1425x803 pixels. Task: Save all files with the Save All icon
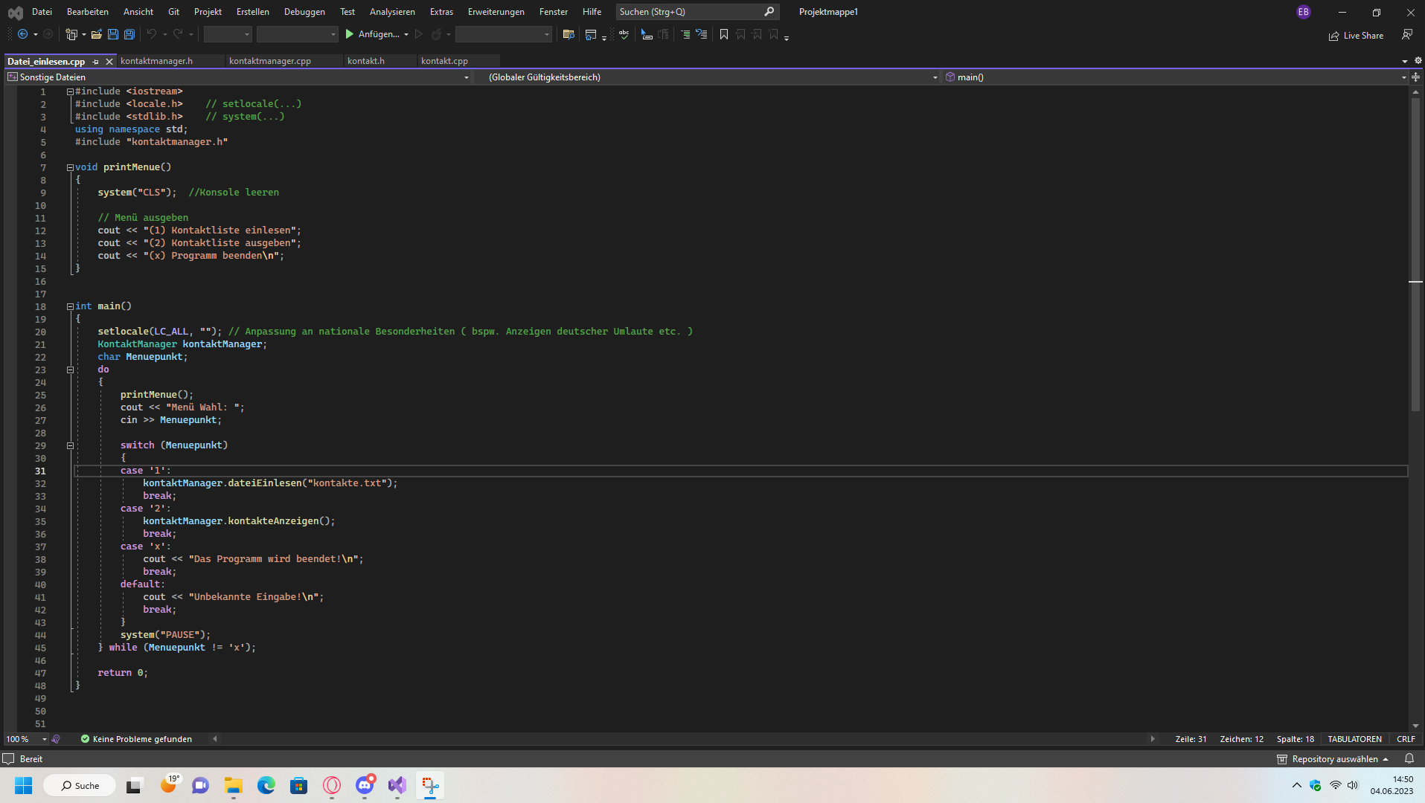click(x=128, y=34)
